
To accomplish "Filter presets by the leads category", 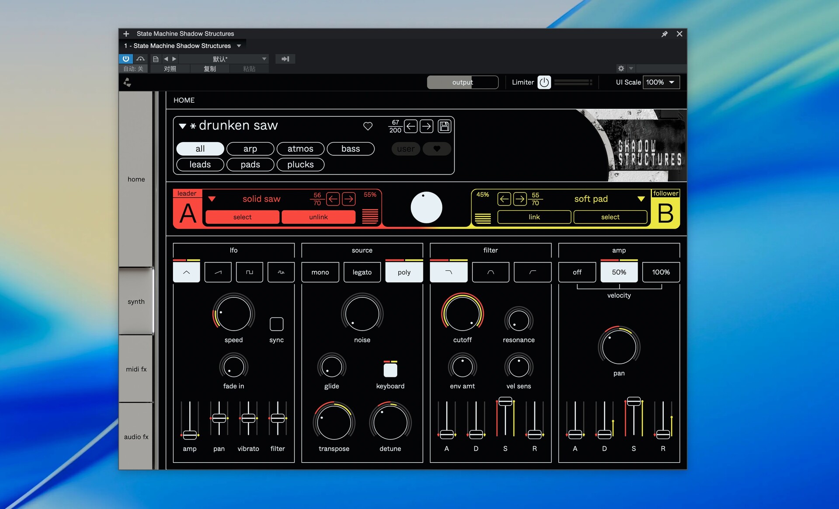I will pyautogui.click(x=200, y=164).
